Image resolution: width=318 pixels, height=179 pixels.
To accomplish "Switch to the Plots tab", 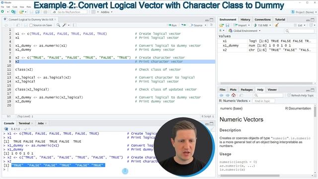I will click(233, 89).
